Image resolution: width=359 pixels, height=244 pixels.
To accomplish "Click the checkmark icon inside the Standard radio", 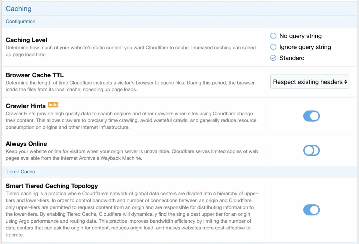I will pyautogui.click(x=273, y=58).
